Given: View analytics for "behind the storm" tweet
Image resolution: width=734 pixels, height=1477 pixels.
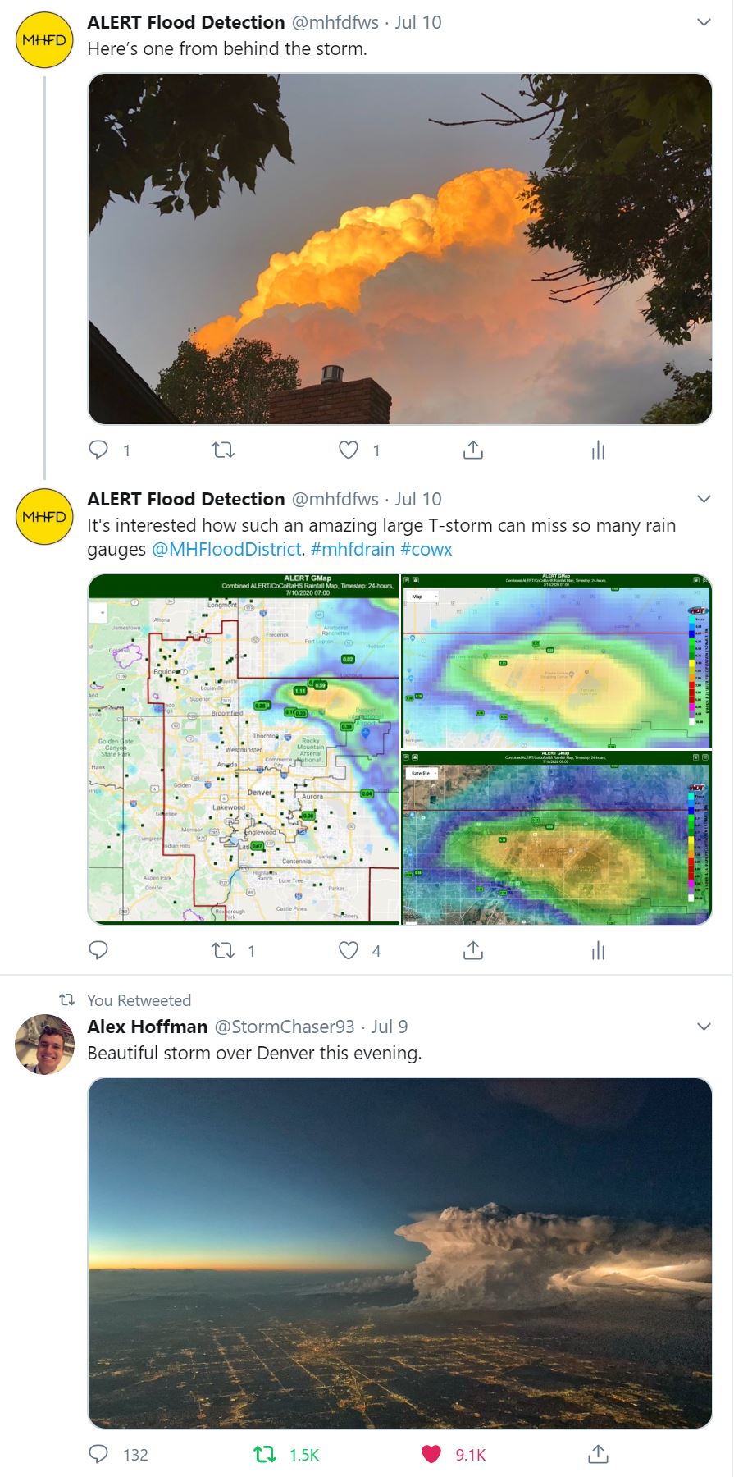Looking at the screenshot, I should point(598,450).
